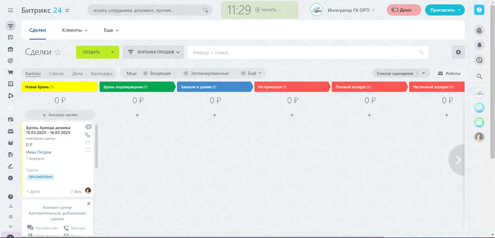The image size is (495, 238).
Task: Open the three-circles sidebar icon
Action: click(11, 96)
